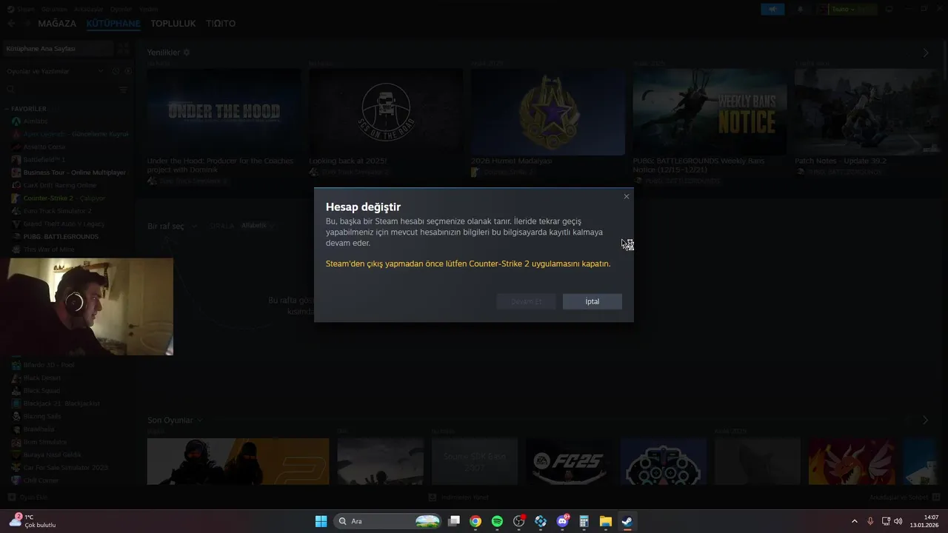Open the advanced filter settings icon
The height and width of the screenshot is (533, 948).
point(124,89)
